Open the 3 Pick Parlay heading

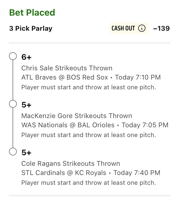[31, 28]
